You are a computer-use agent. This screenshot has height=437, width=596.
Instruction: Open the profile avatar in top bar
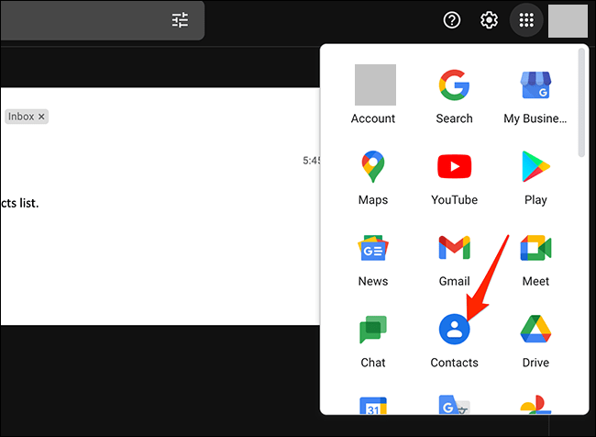point(568,21)
